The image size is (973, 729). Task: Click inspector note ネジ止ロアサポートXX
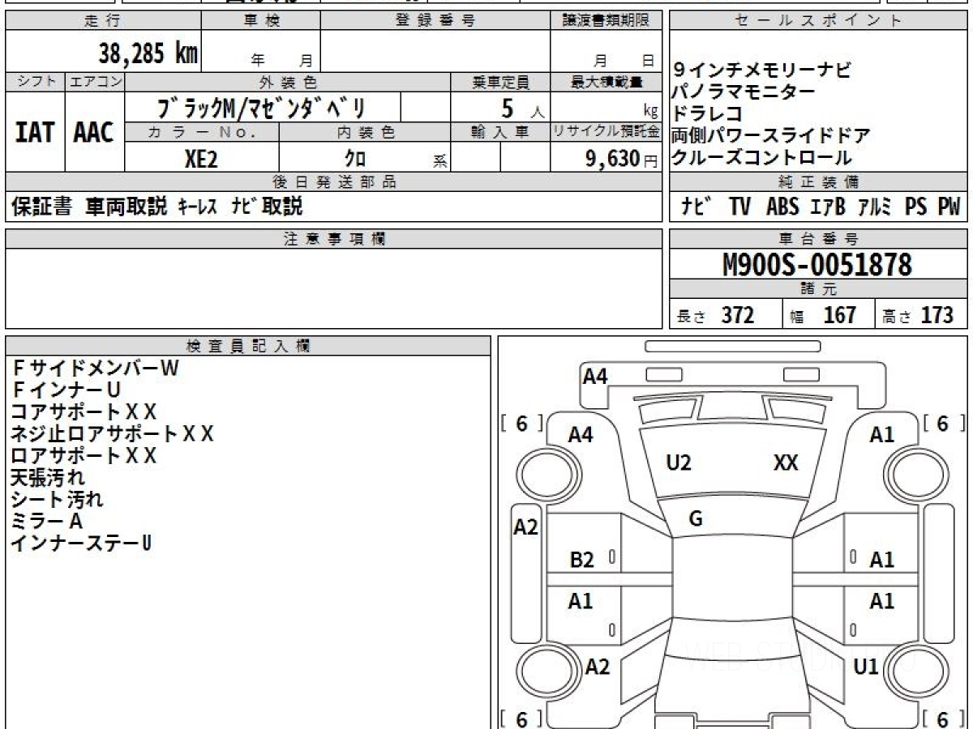coord(112,434)
